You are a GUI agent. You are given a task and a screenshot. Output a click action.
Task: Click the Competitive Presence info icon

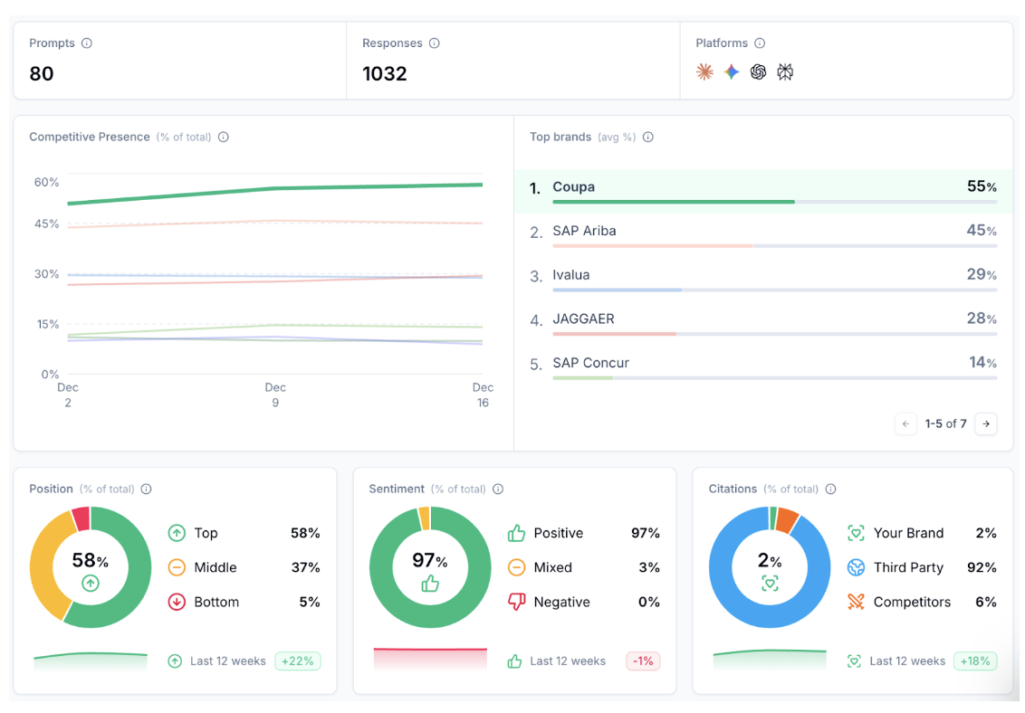coord(224,138)
